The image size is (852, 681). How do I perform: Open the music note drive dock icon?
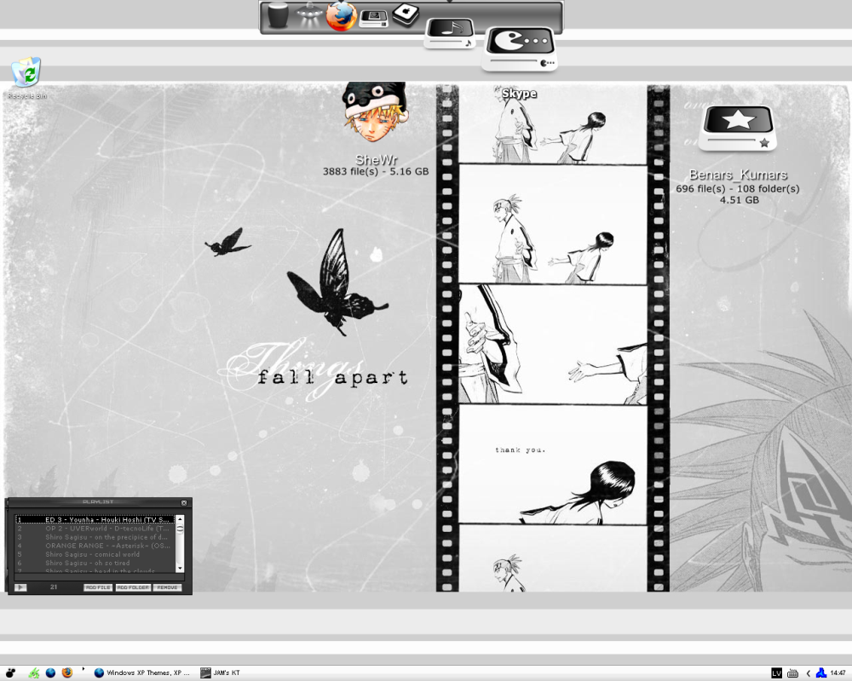449,33
